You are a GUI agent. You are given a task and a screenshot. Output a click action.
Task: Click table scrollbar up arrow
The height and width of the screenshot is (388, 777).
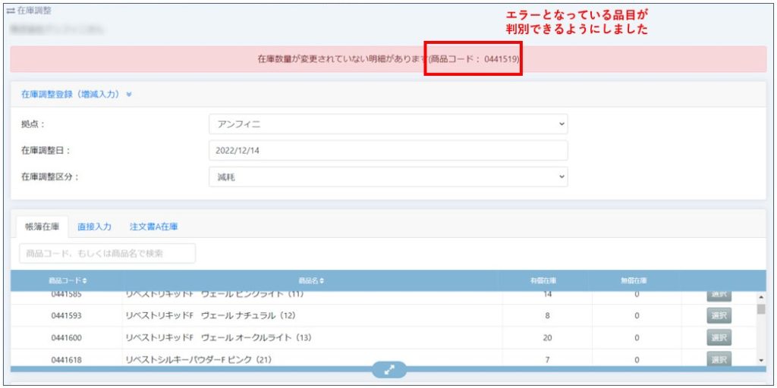click(x=761, y=296)
